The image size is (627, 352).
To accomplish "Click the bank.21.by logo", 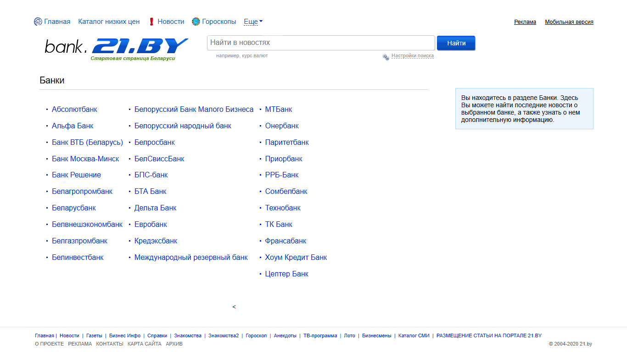I will [117, 49].
